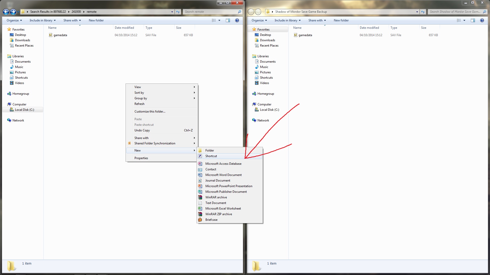Viewport: 490px width, 275px height.
Task: Select WinRAR ZIP archive entry
Action: tap(218, 214)
